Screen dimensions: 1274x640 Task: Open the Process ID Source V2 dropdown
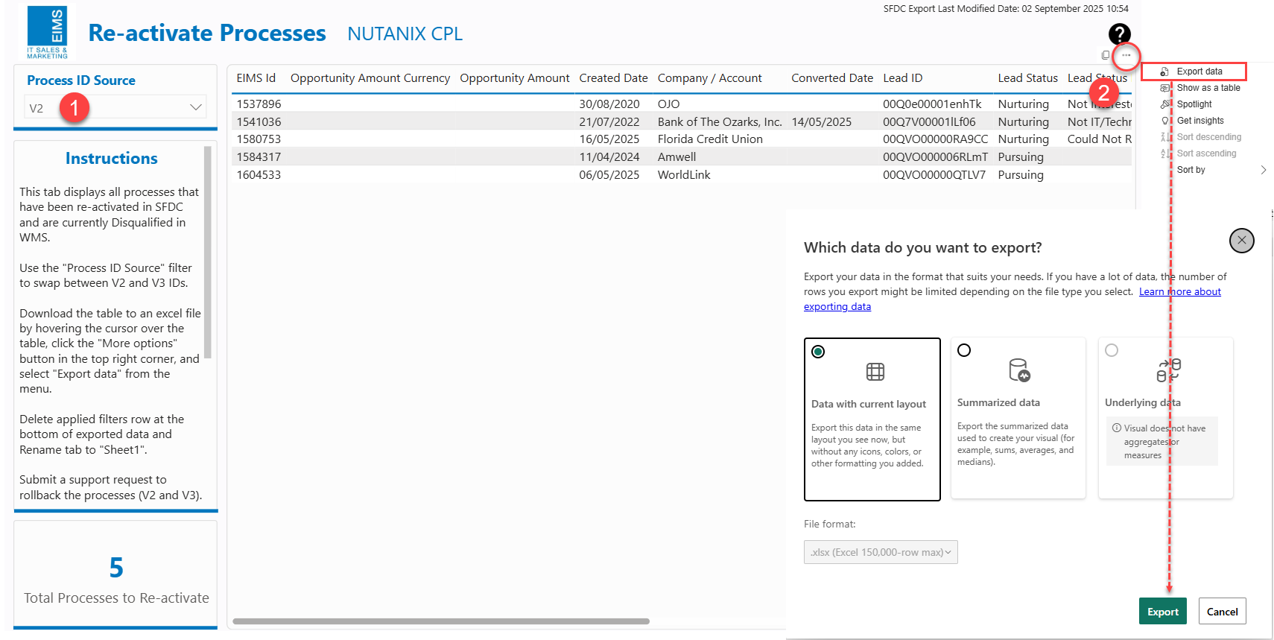[115, 107]
